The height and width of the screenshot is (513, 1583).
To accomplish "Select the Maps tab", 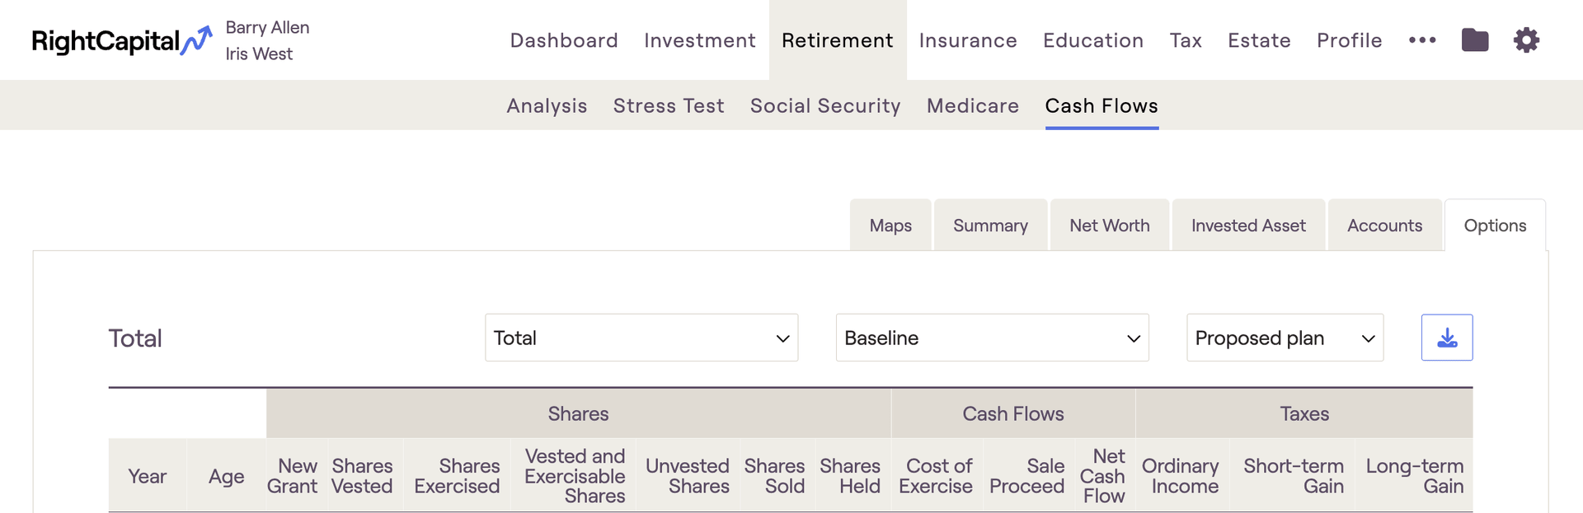I will point(890,226).
